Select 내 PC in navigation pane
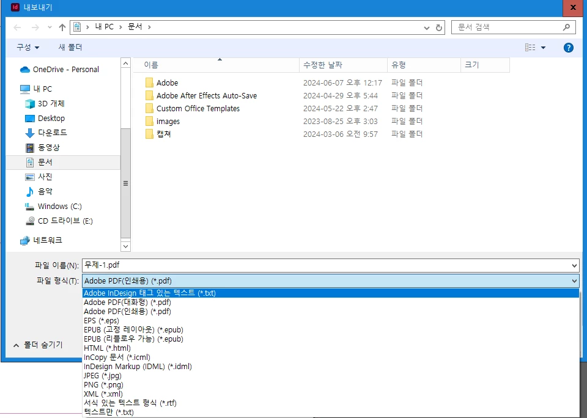 click(37, 89)
